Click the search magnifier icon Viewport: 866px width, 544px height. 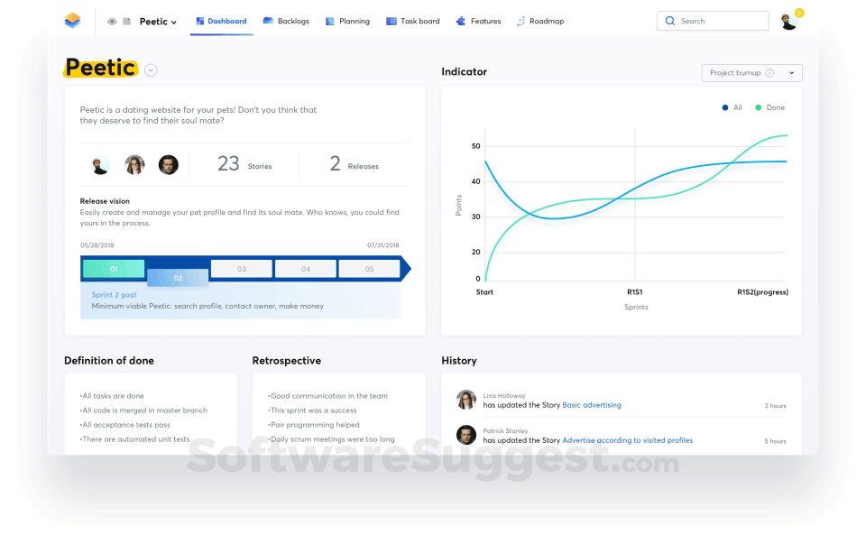670,21
